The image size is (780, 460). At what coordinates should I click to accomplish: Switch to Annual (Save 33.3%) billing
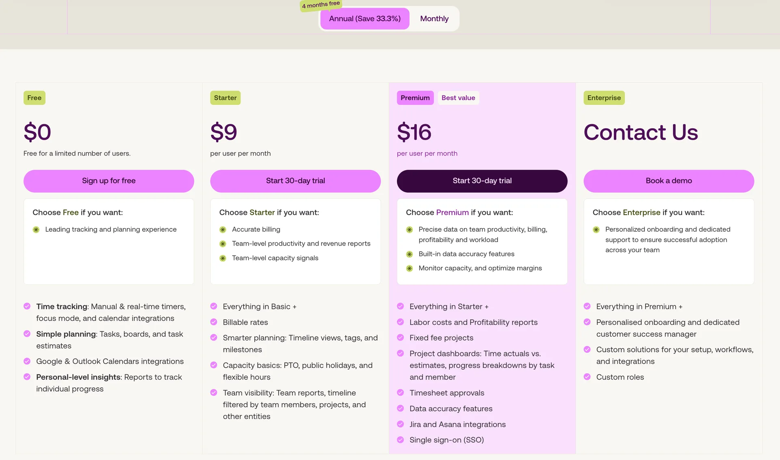click(364, 19)
